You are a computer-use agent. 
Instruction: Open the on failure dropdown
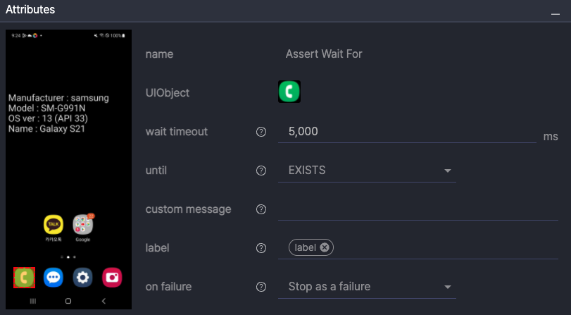[x=447, y=287]
